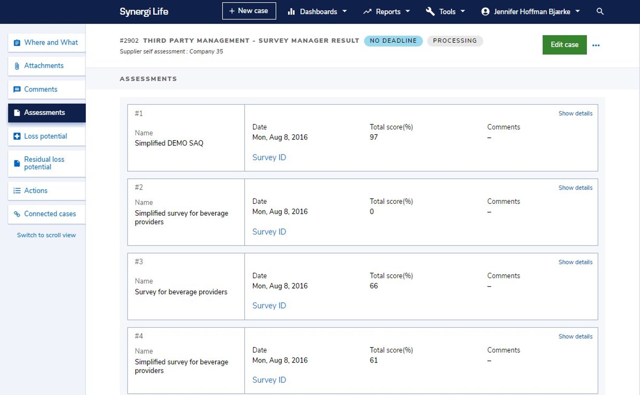Open the search with the magnifying glass icon
Screen dimensions: 640x395
click(600, 11)
